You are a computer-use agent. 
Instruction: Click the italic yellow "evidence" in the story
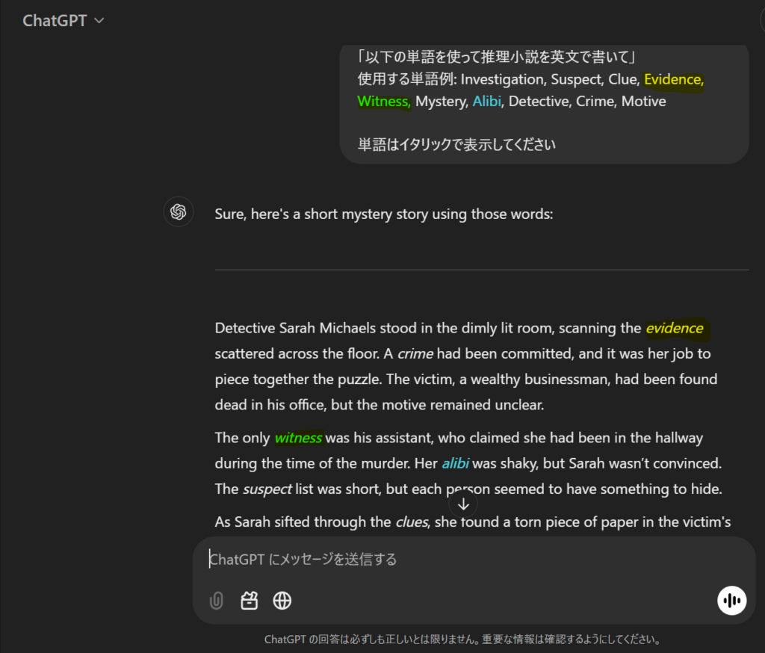(675, 328)
